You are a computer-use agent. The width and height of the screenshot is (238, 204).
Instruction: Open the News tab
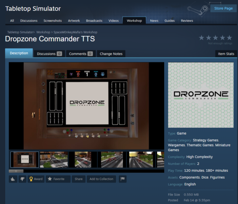coord(154,21)
